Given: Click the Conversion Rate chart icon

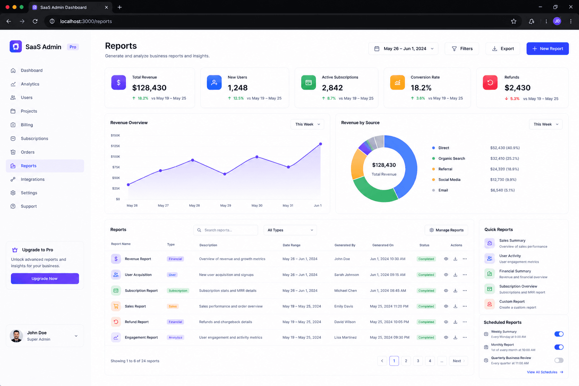Looking at the screenshot, I should [397, 82].
